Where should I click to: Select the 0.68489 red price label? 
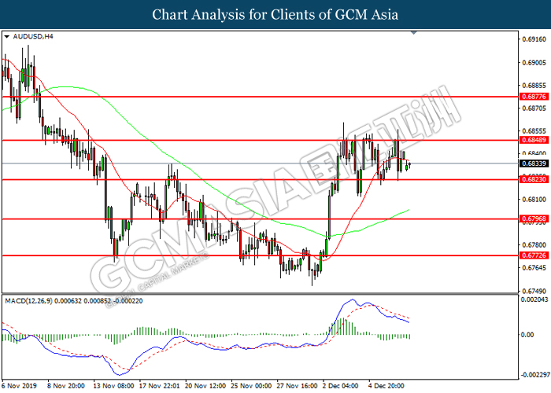534,140
